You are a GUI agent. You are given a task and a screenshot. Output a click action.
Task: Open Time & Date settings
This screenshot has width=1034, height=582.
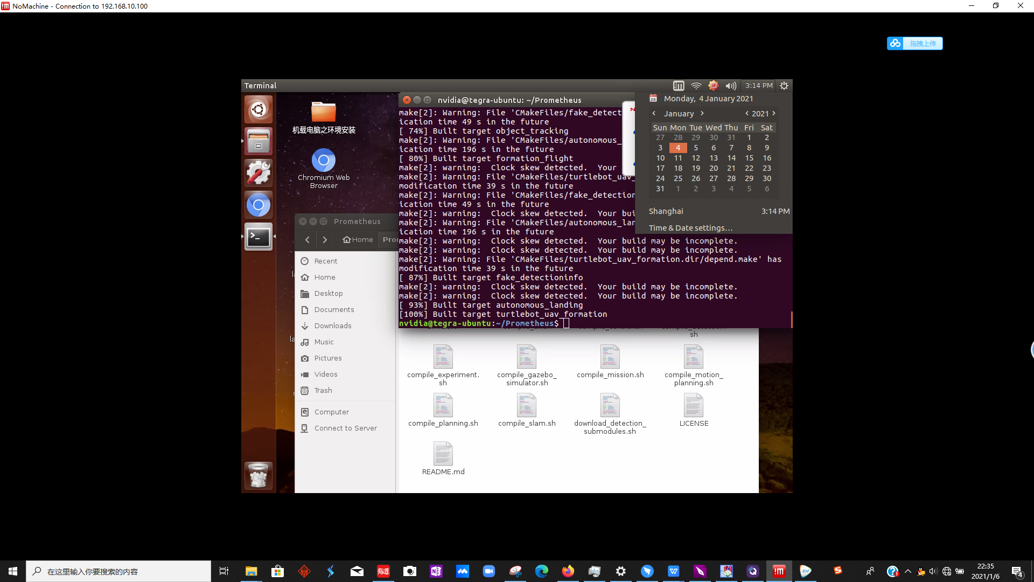click(690, 228)
